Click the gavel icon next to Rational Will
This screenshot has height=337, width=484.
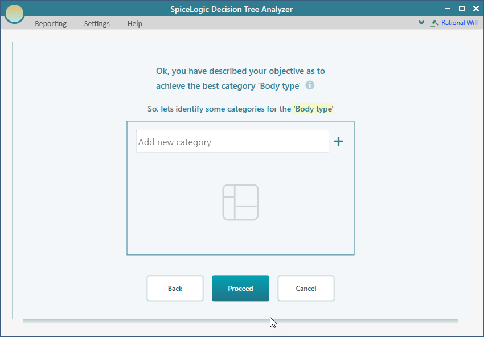[435, 23]
